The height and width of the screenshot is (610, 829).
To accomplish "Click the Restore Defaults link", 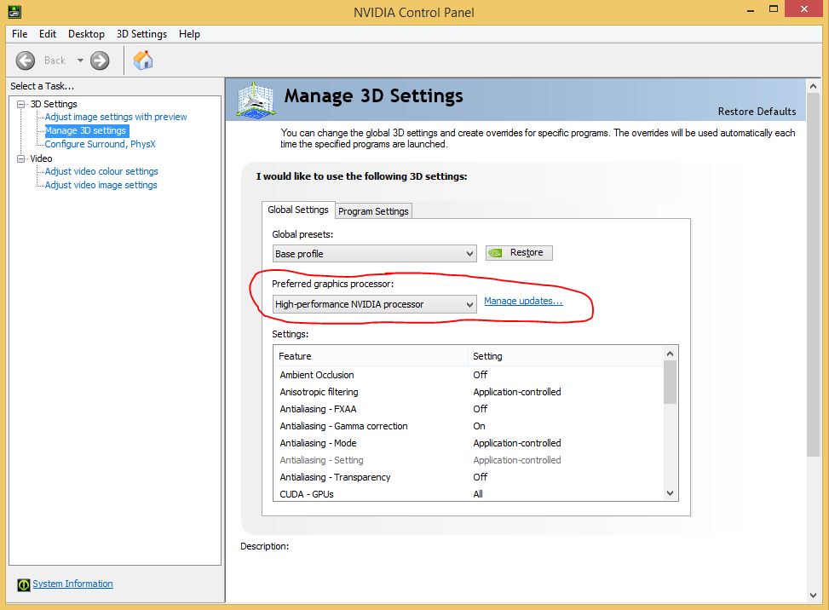I will tap(757, 112).
